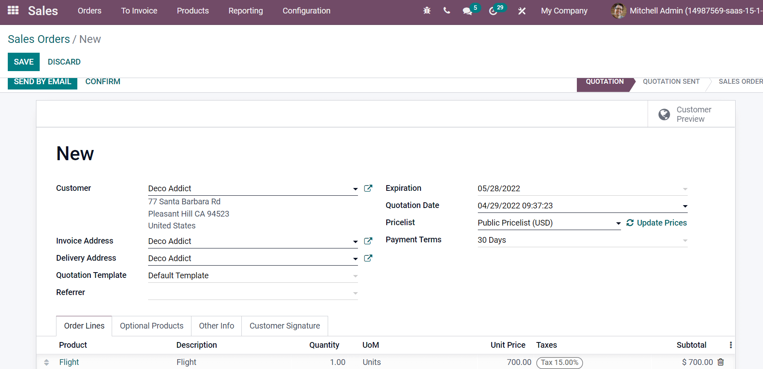Sort by the Subtotal column header

[691, 345]
